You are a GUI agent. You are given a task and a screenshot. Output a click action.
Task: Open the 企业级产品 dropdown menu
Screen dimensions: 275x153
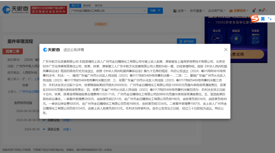coord(217,11)
